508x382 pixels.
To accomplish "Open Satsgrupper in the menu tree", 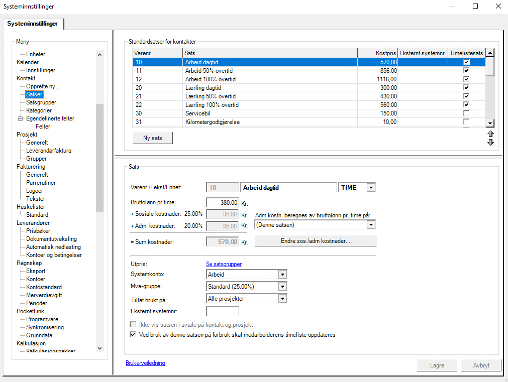I will tap(41, 102).
